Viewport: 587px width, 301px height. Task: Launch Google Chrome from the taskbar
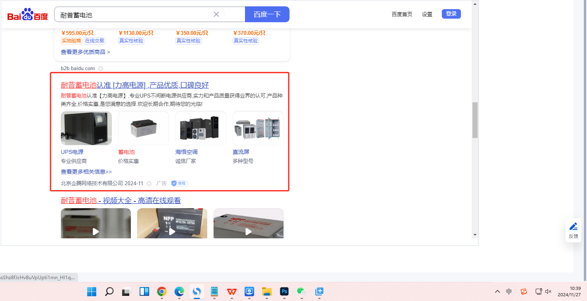[x=161, y=291]
